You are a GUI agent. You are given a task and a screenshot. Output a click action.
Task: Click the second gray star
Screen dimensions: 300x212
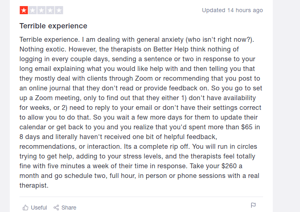[32, 11]
